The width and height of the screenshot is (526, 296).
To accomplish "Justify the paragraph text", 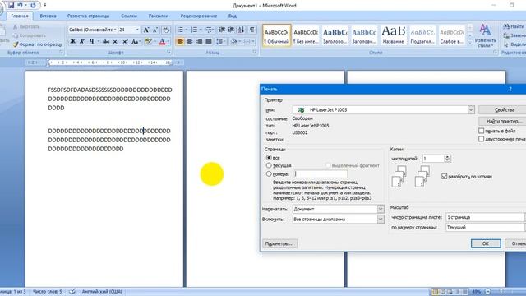I will tap(208, 42).
